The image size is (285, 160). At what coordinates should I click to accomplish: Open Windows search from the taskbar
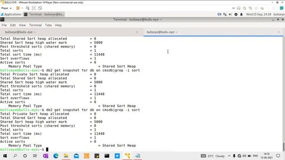point(15,156)
